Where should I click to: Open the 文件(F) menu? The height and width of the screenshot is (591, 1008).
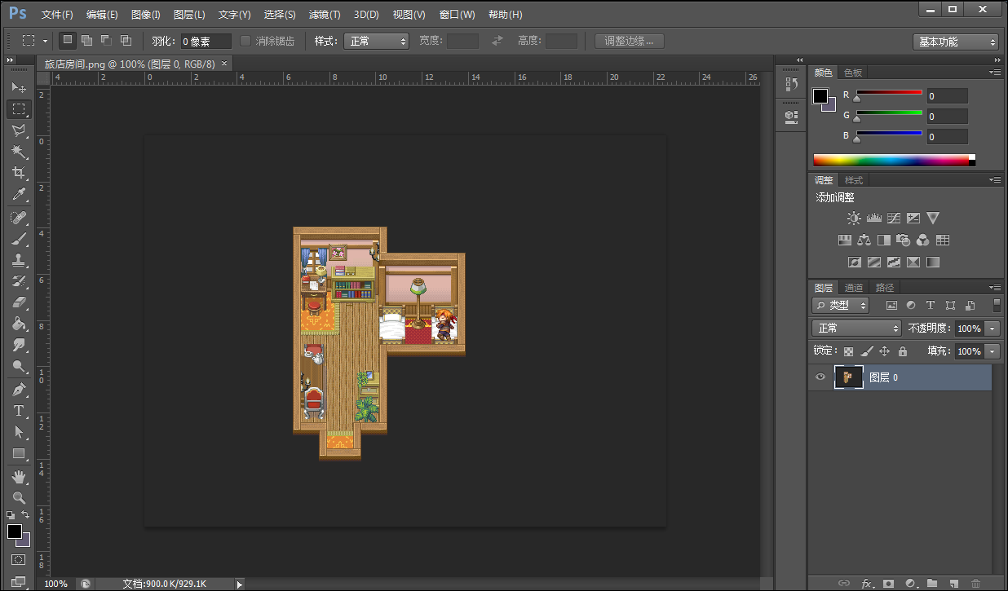(57, 15)
